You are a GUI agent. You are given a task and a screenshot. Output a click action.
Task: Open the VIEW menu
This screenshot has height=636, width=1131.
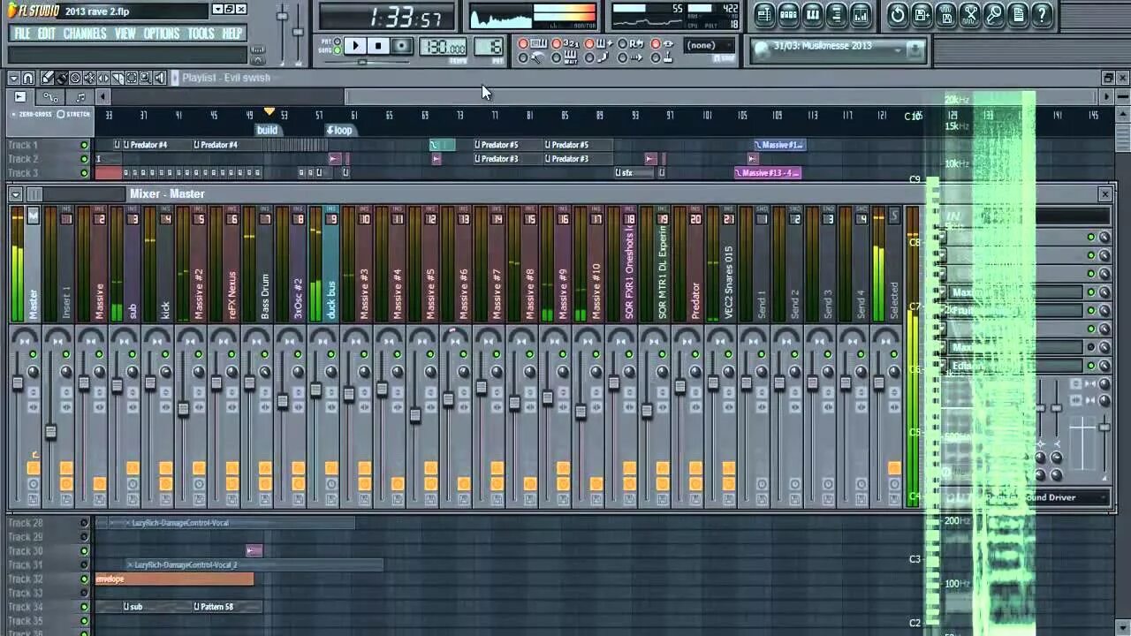pos(125,34)
